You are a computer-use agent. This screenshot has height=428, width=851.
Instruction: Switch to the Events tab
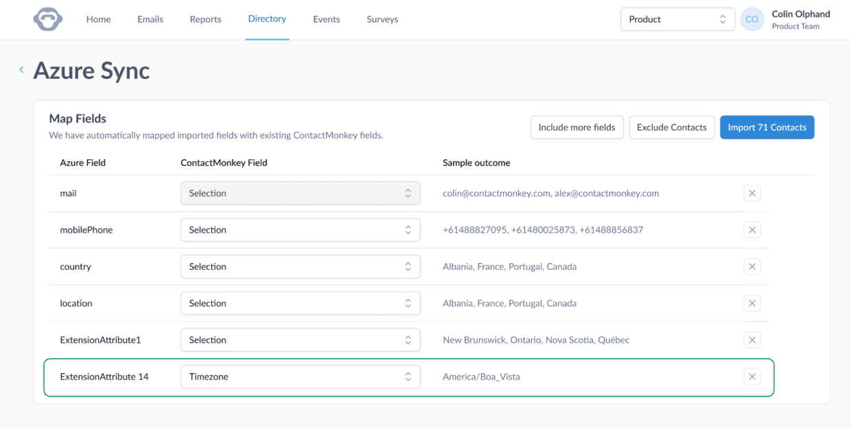pos(327,19)
